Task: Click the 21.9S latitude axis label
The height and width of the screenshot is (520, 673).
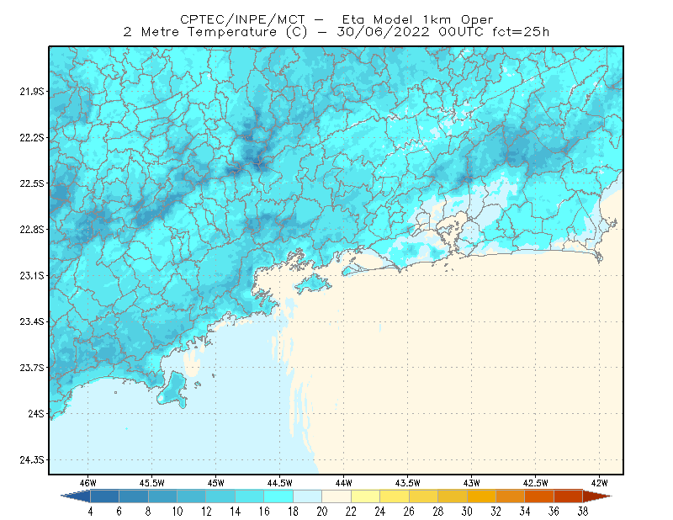Action: pos(32,92)
